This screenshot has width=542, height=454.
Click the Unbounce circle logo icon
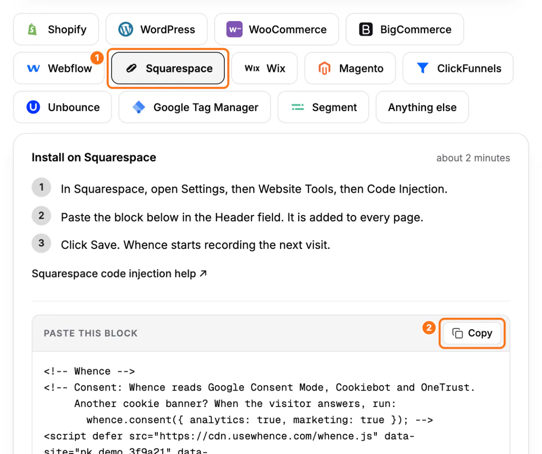click(33, 107)
